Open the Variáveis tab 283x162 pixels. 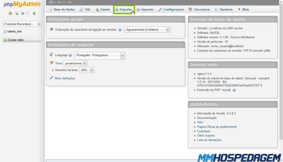tap(224, 9)
